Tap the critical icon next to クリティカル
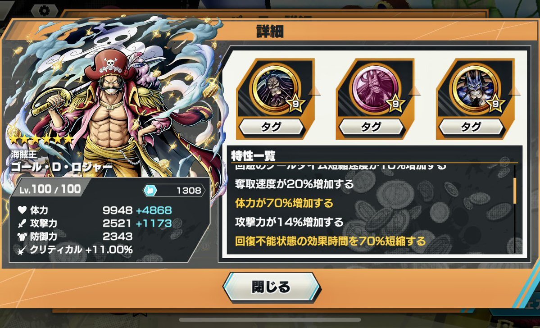The width and height of the screenshot is (540, 328). (23, 250)
